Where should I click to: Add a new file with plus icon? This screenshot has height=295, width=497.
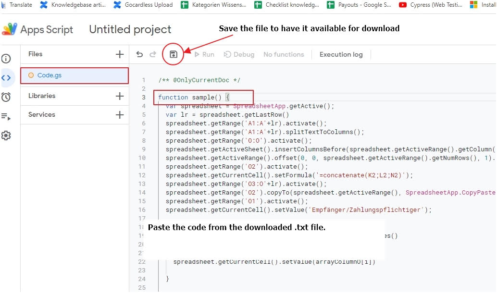coord(120,54)
